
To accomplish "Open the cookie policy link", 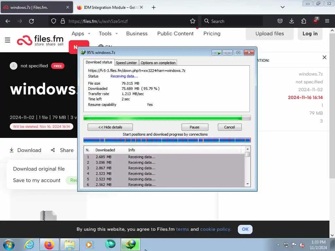I will coord(215,229).
